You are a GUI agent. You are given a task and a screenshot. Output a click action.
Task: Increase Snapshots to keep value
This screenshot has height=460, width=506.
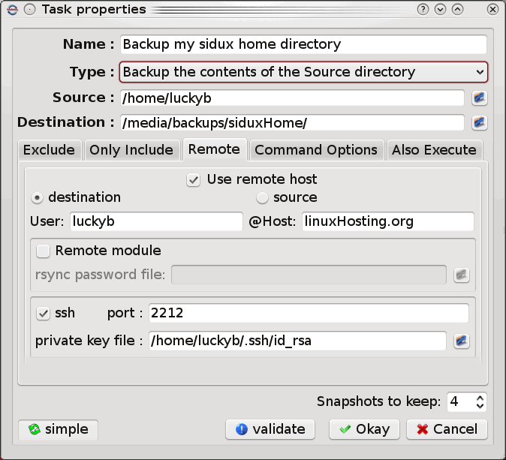(480, 398)
